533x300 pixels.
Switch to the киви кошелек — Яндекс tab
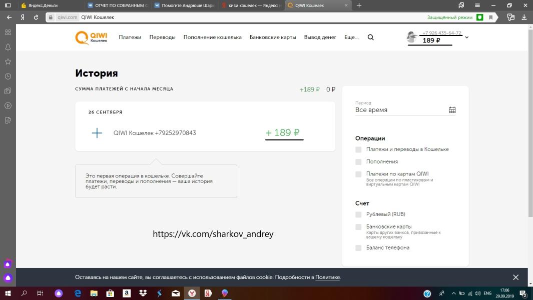[x=251, y=5]
